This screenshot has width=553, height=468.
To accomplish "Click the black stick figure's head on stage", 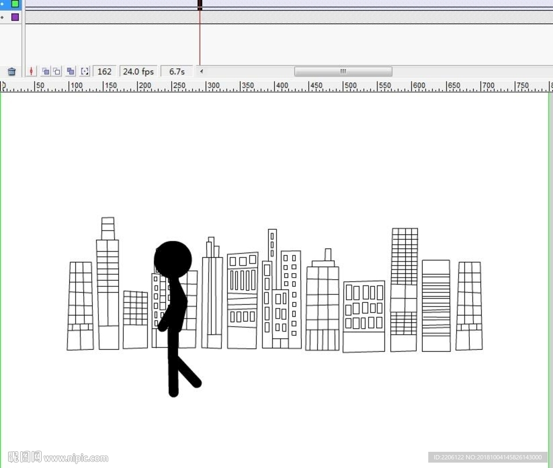I will [173, 260].
